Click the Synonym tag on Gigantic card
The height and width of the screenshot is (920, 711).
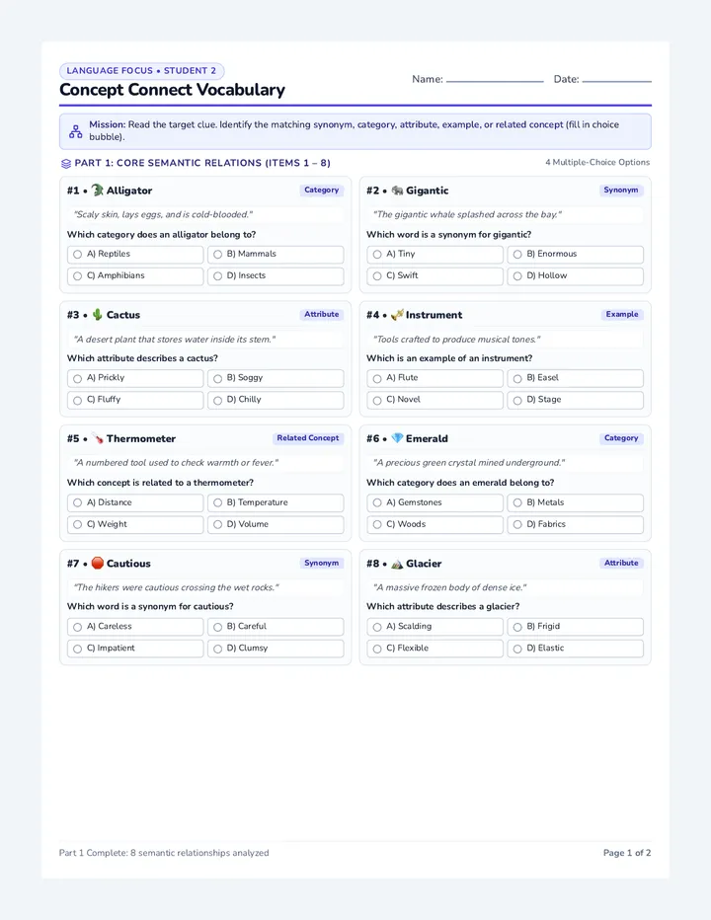pyautogui.click(x=621, y=191)
